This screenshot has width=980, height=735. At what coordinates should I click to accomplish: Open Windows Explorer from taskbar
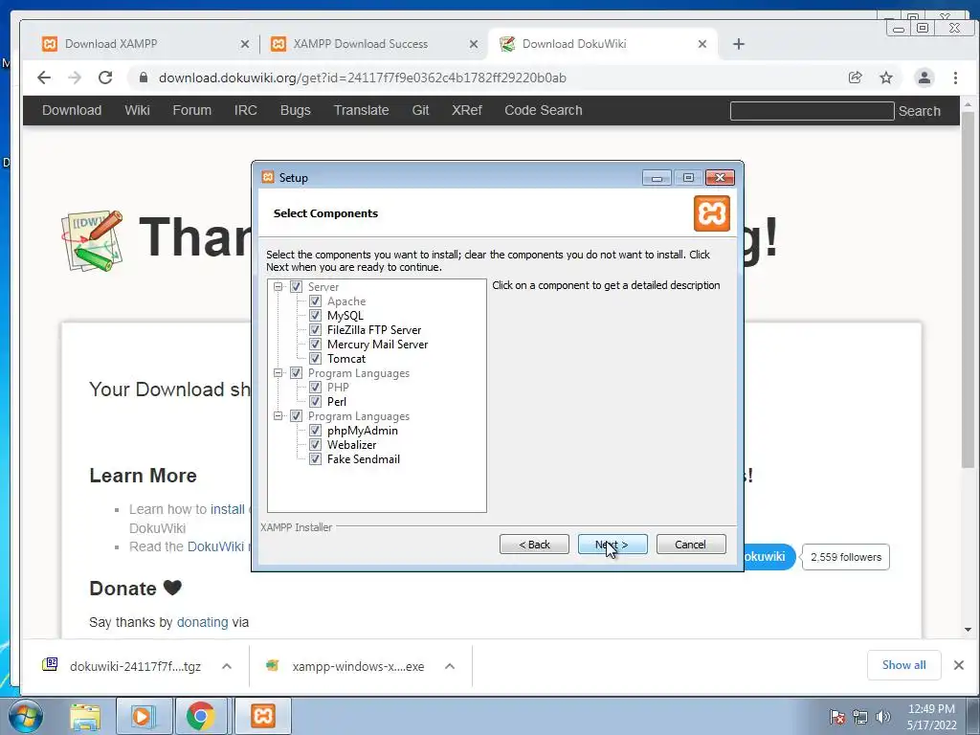pos(85,716)
